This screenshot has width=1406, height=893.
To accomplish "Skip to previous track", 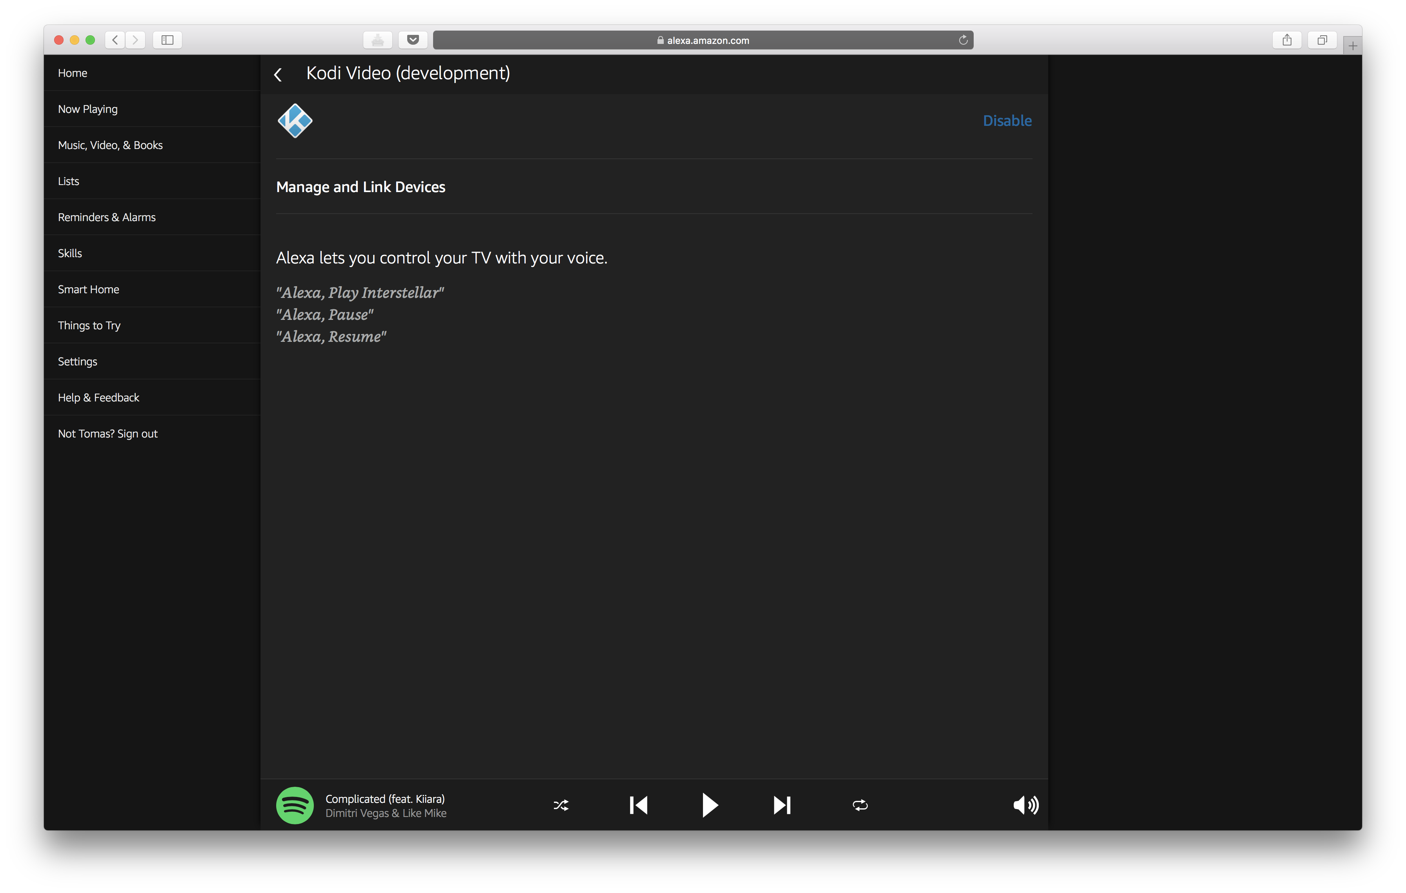I will (x=638, y=806).
